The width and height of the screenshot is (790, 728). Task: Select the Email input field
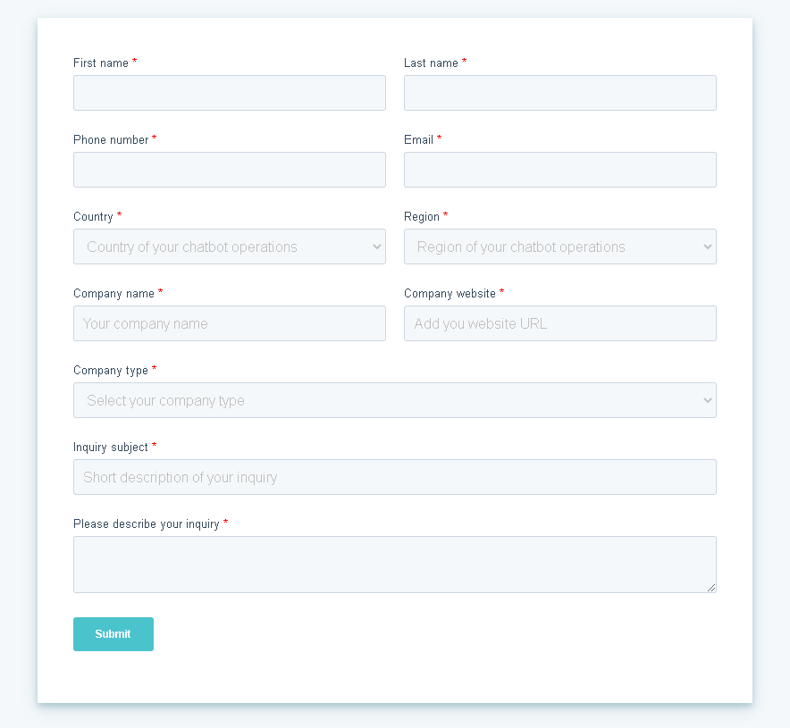[x=560, y=170]
